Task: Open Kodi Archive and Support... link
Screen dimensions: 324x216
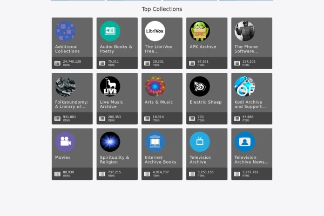Action: (x=250, y=104)
